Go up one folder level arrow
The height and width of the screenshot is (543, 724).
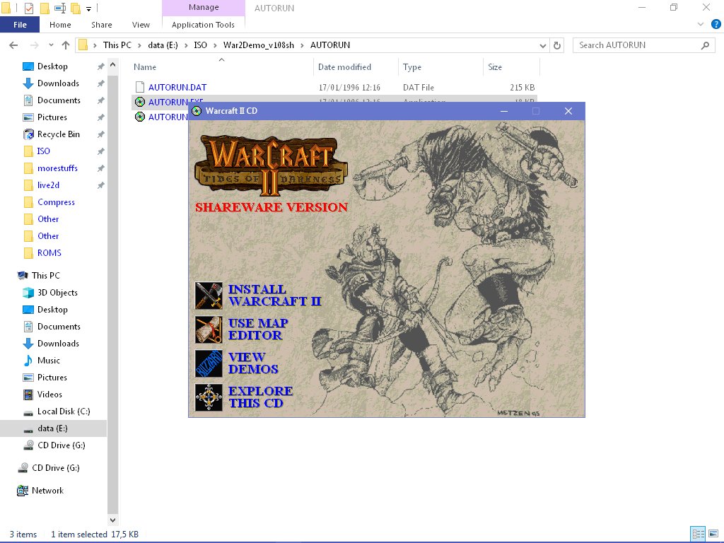(x=66, y=45)
